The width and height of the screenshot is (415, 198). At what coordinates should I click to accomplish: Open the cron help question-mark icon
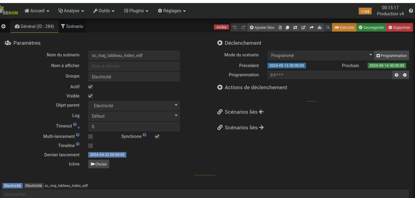397,75
